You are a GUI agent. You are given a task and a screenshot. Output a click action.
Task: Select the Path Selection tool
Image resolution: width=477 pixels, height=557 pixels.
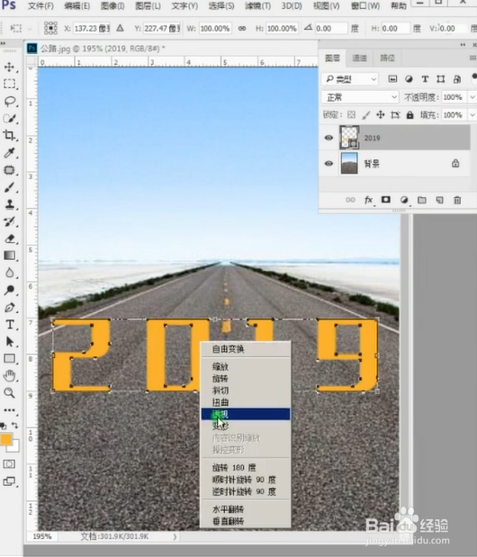coord(10,342)
